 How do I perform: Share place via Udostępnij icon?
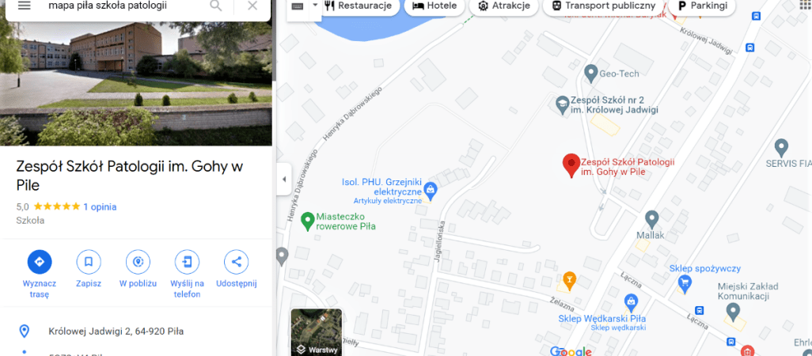pos(236,262)
